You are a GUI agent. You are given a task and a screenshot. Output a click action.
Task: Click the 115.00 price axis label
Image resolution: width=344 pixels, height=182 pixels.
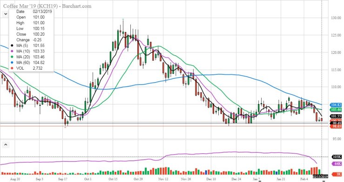tap(336, 70)
